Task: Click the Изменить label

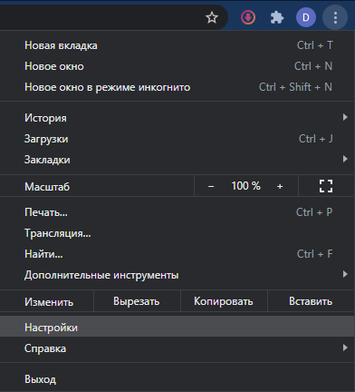Action: pyautogui.click(x=49, y=302)
